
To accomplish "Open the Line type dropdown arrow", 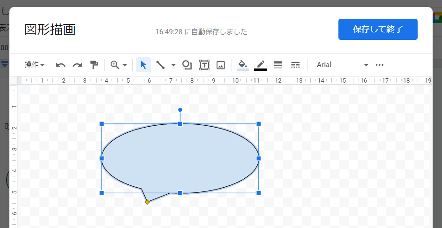I will pyautogui.click(x=173, y=65).
